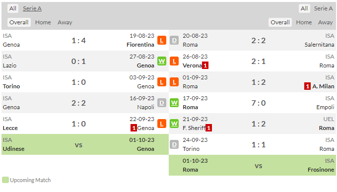Viewport: 337px width, 192px height.
Task: Select the right Serie A filter for Roma
Action: (x=323, y=8)
